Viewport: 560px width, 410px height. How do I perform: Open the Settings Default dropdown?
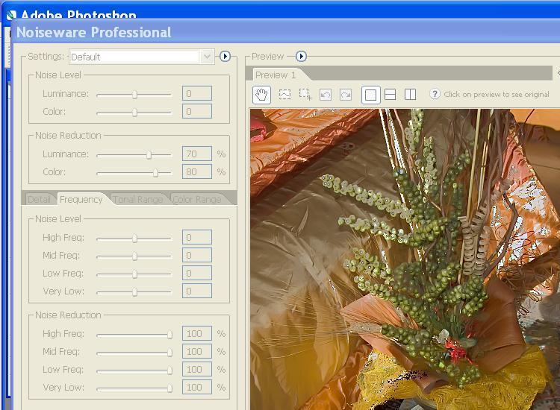click(x=141, y=57)
